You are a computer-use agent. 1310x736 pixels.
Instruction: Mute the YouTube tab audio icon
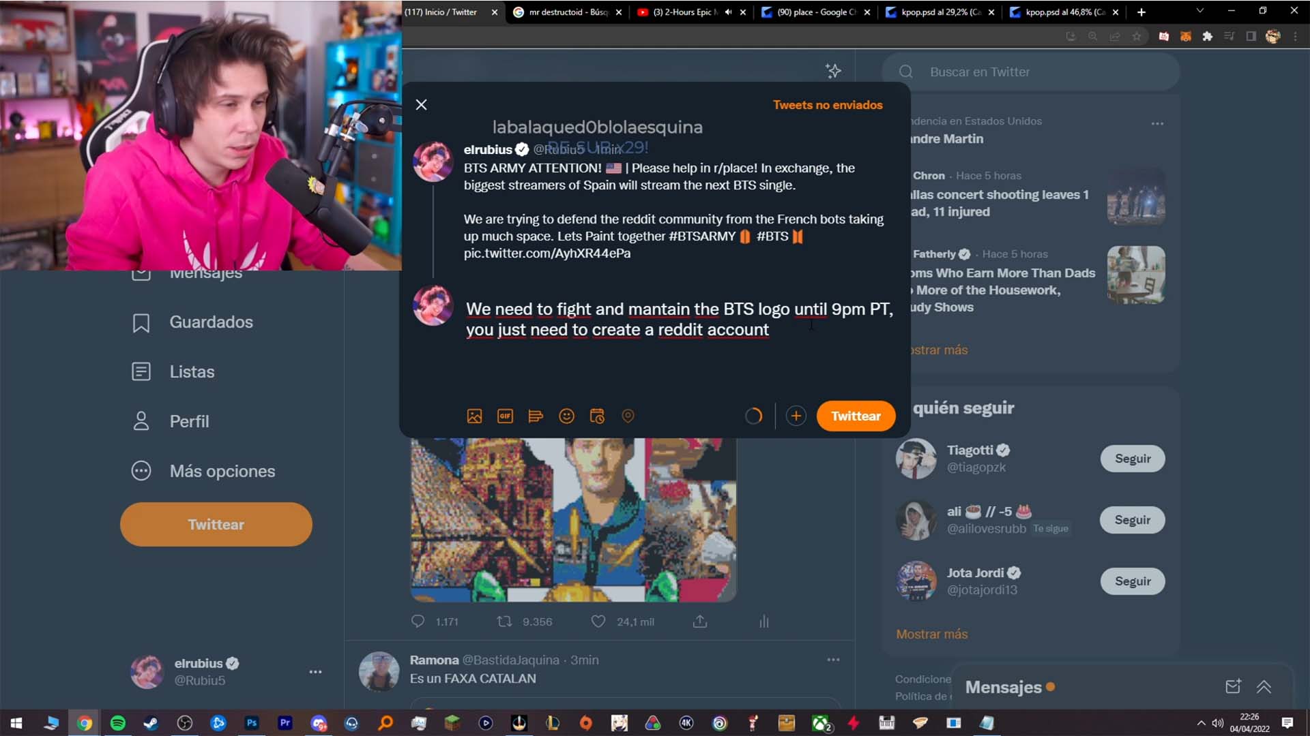pyautogui.click(x=728, y=12)
